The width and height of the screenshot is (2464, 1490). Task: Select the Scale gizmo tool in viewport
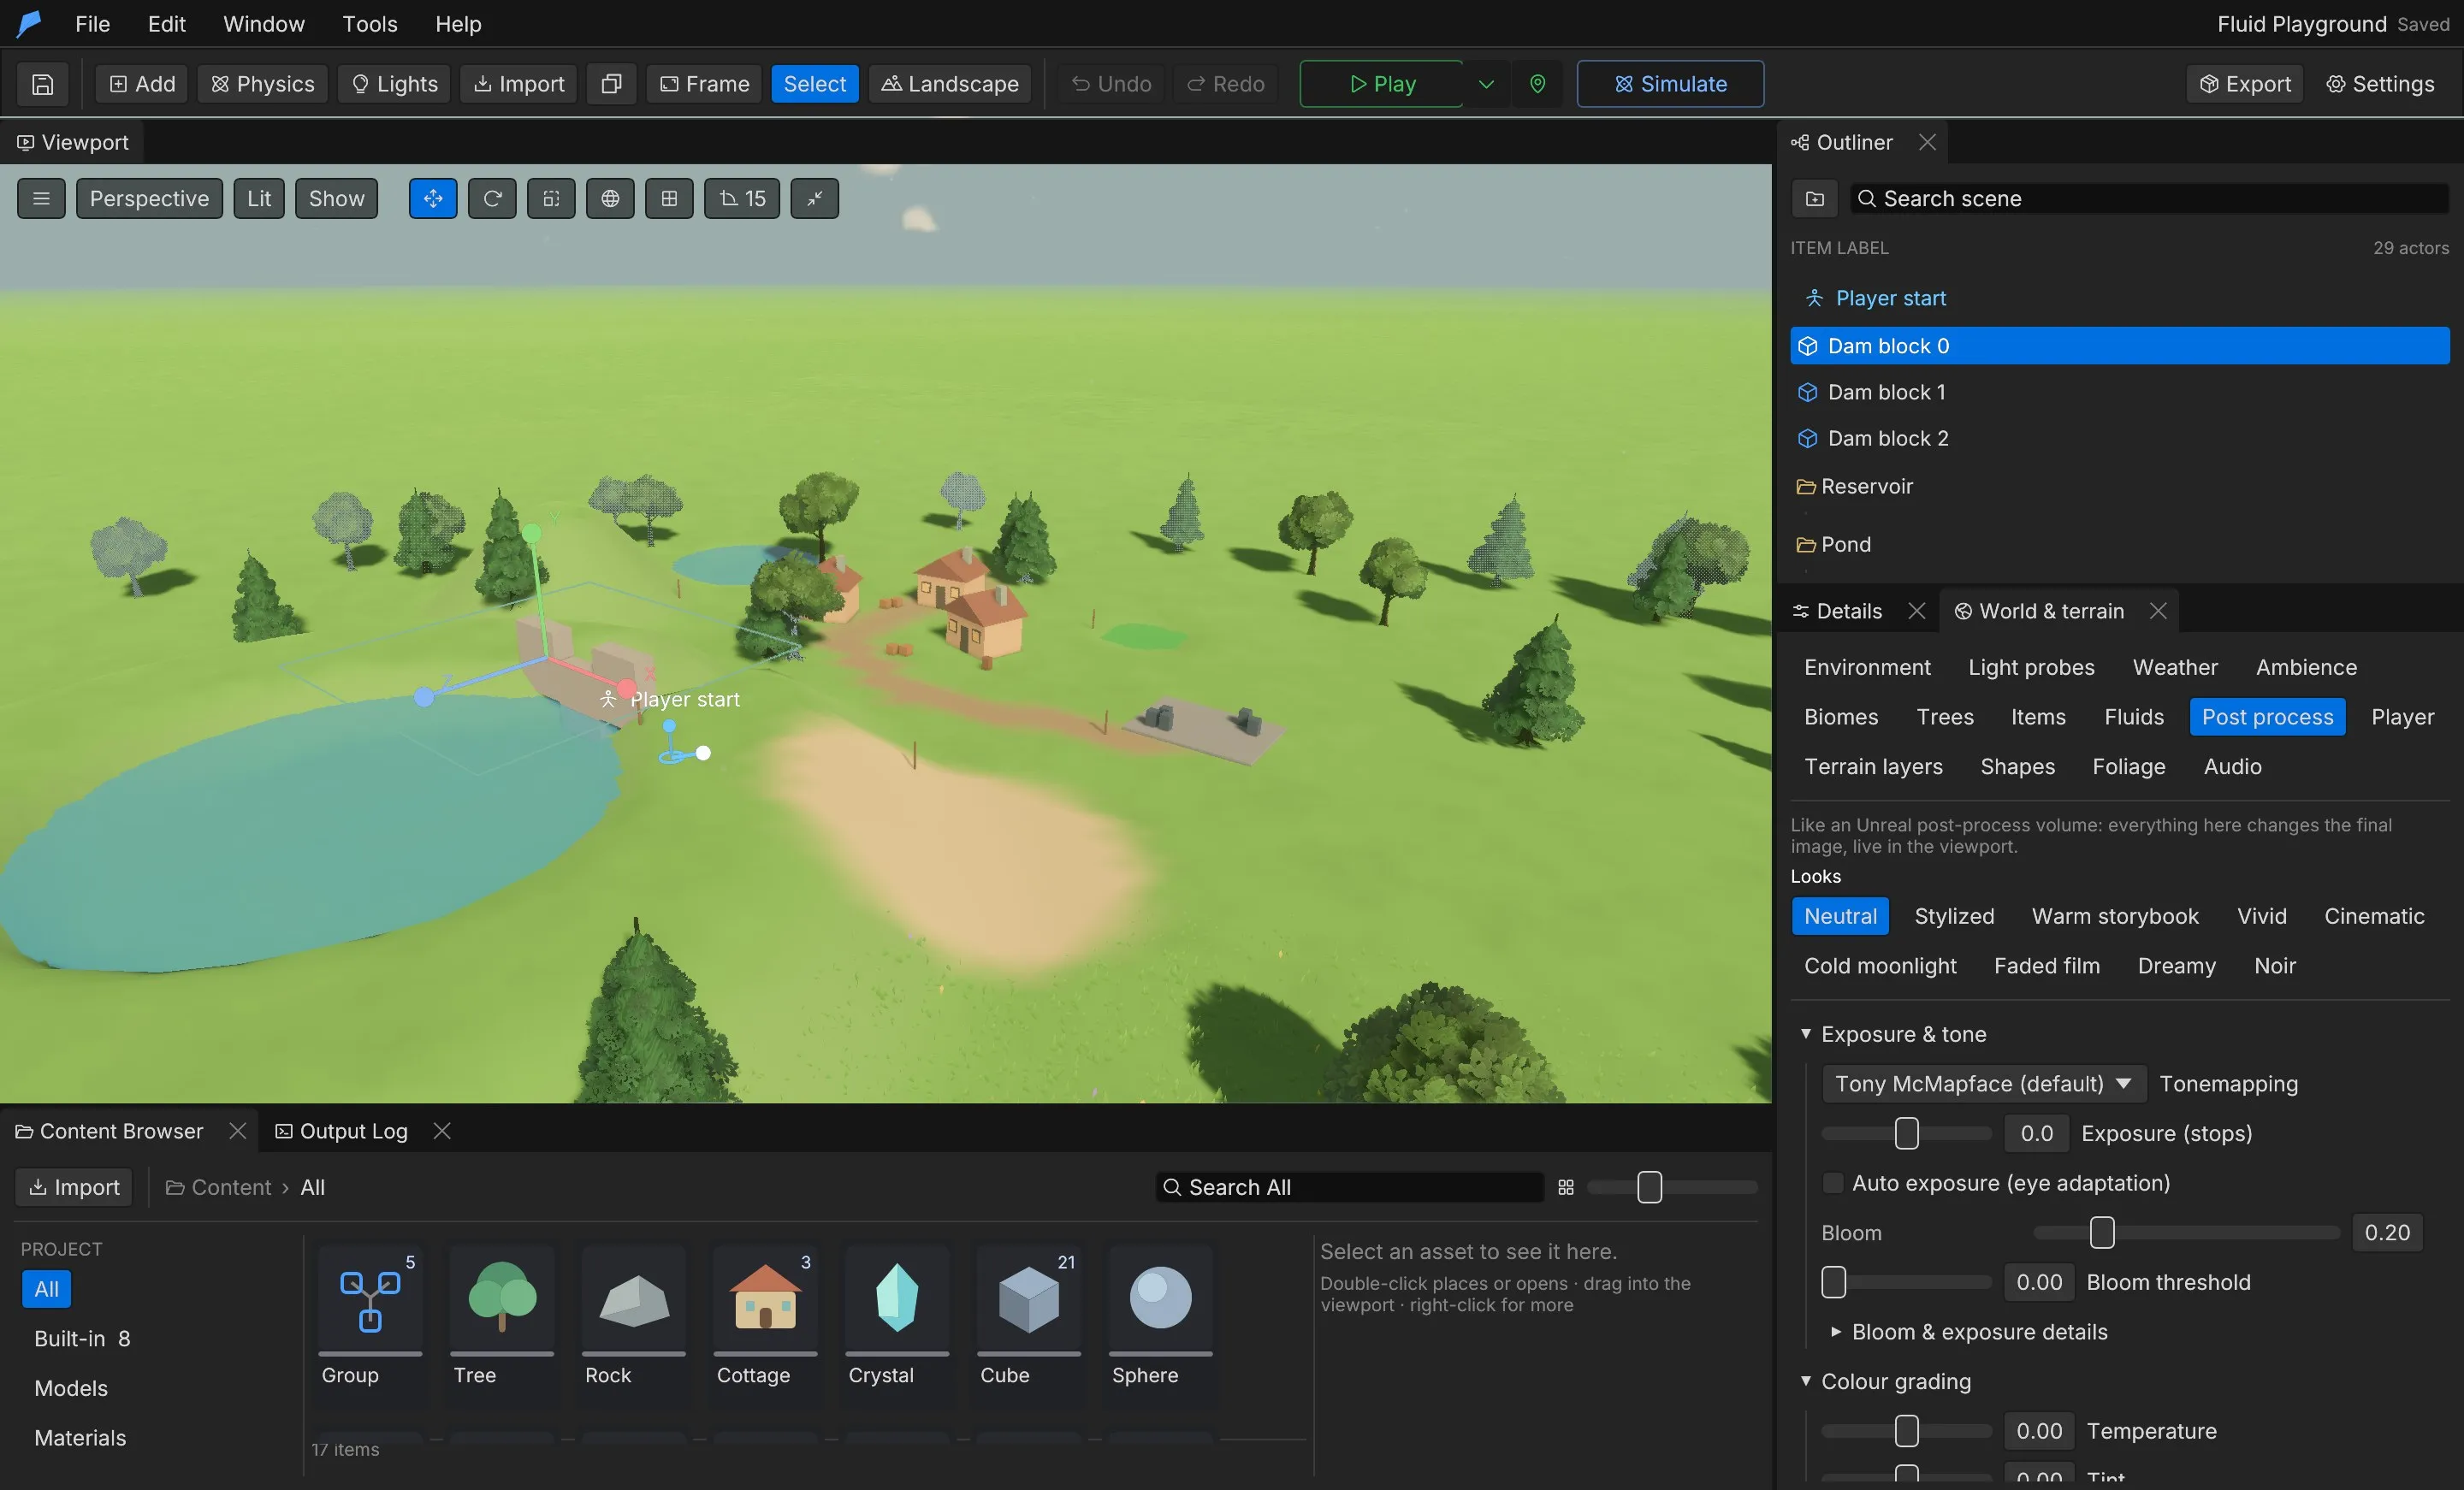tap(551, 199)
